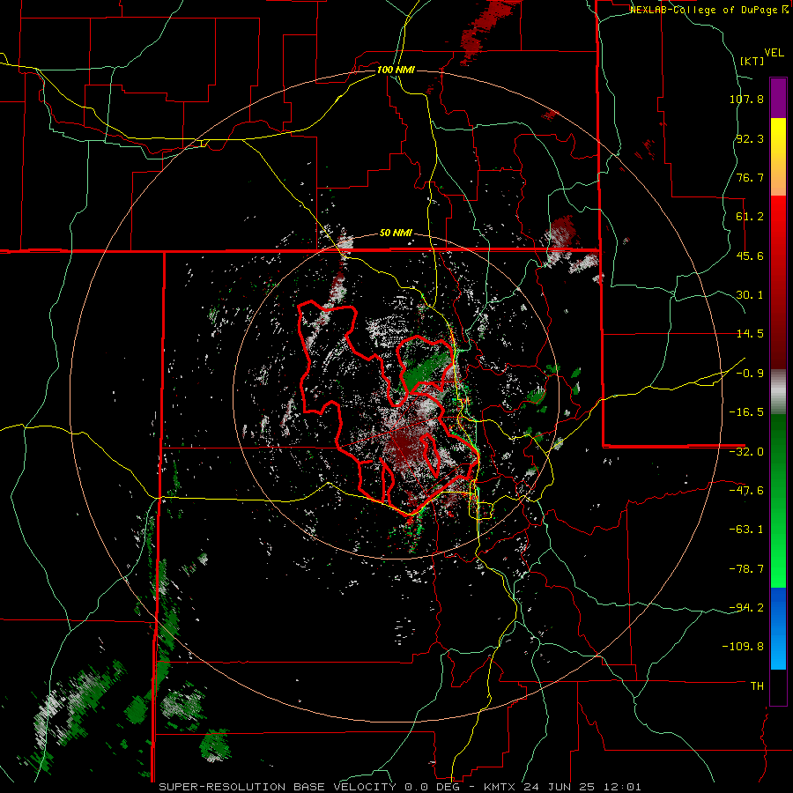Click the -16.5 legend value

746,412
